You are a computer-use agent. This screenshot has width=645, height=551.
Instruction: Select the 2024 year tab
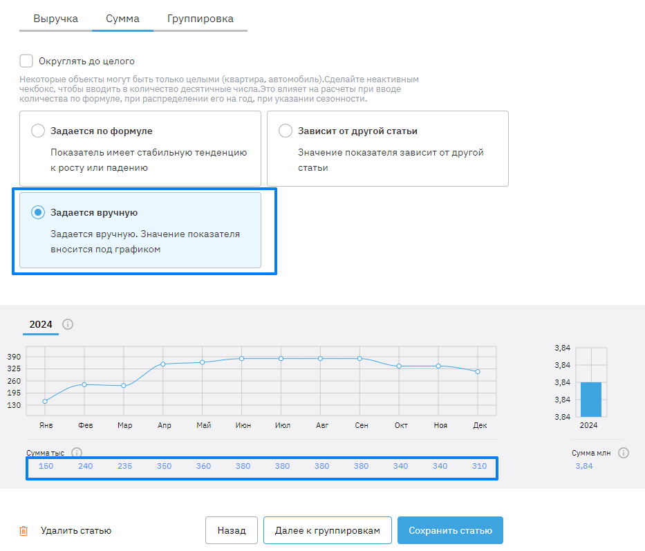(x=41, y=324)
